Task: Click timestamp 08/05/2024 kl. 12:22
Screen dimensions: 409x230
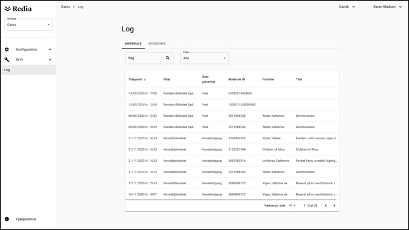Action: click(x=143, y=116)
